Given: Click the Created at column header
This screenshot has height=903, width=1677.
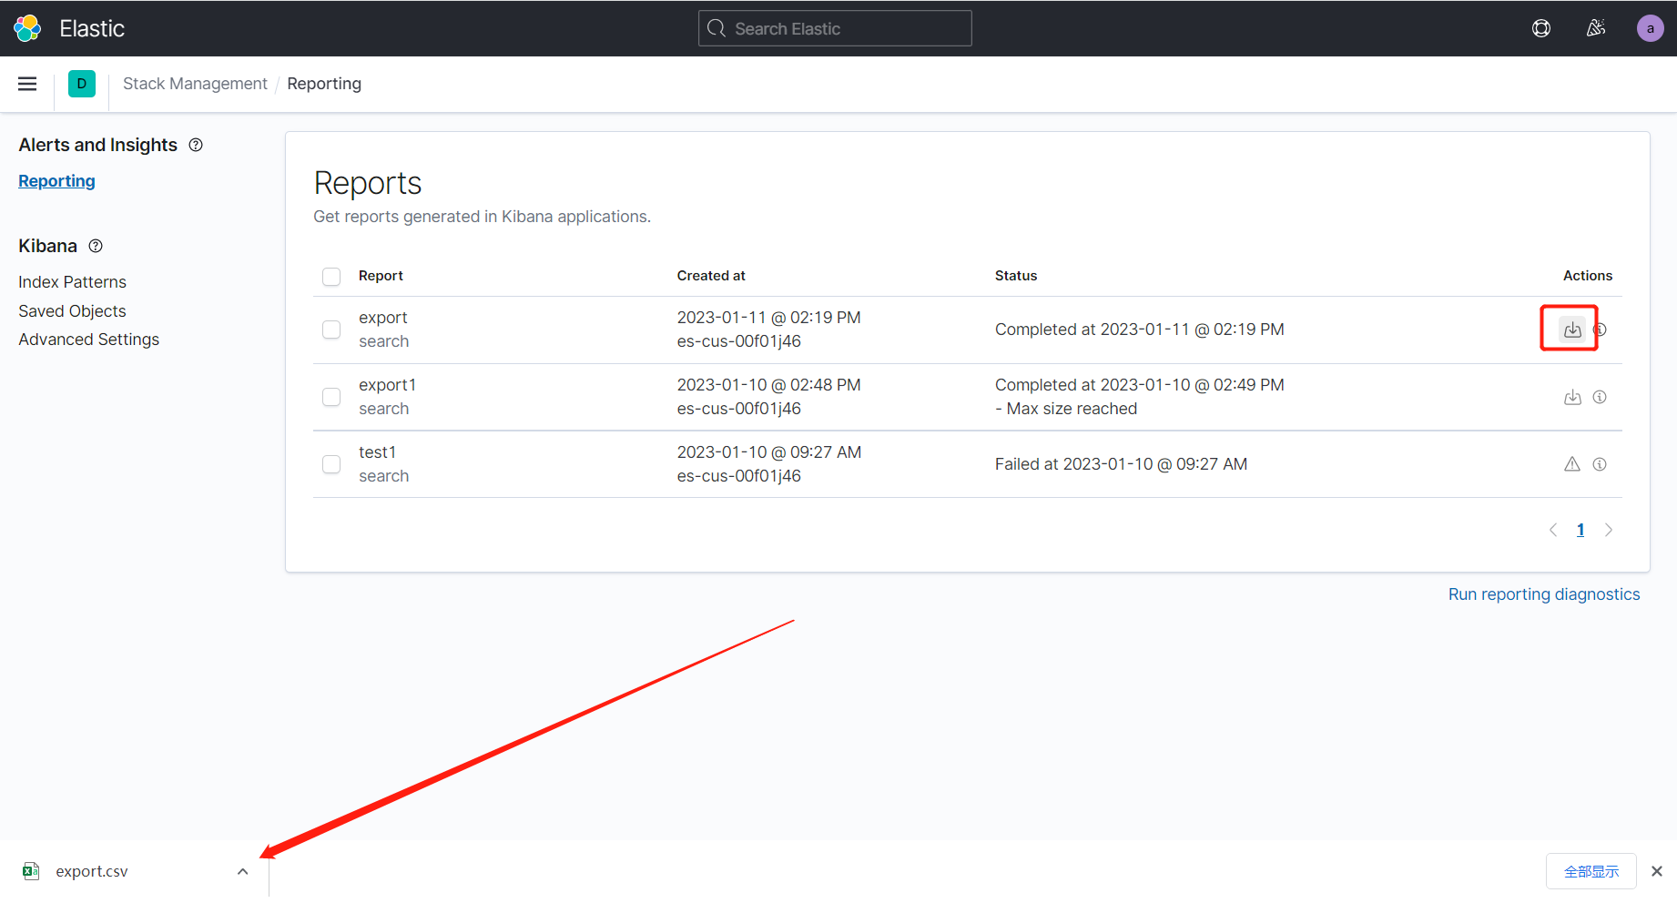Looking at the screenshot, I should pos(711,276).
